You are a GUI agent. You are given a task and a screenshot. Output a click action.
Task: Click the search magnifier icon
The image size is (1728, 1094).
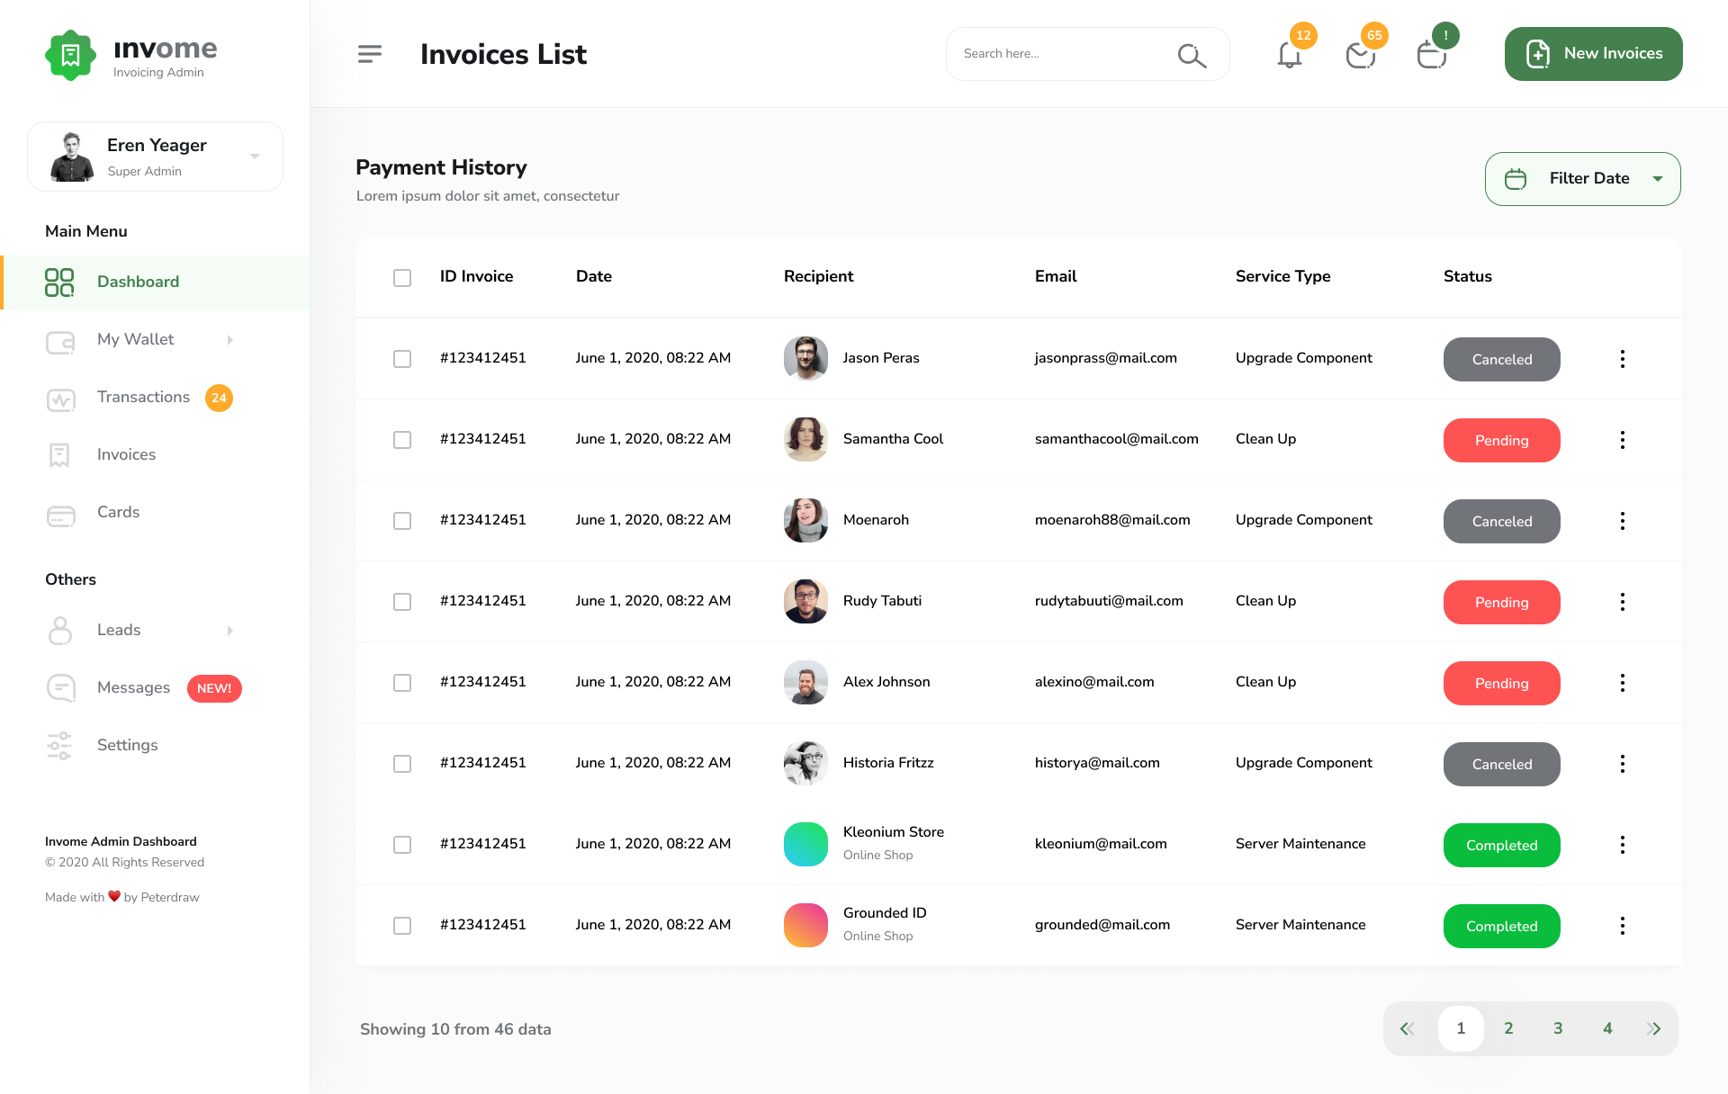(1191, 54)
